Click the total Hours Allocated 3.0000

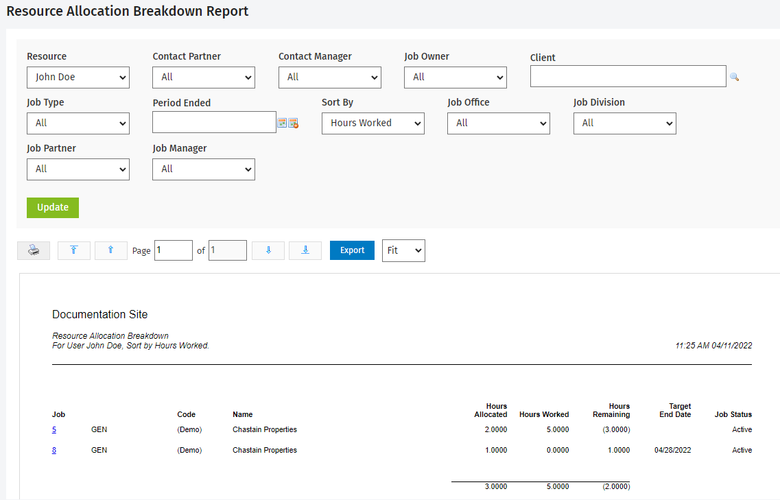(x=496, y=486)
